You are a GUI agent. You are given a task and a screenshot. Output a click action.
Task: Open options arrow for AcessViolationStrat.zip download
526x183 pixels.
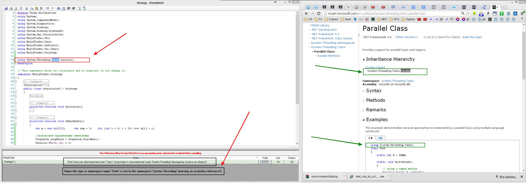(x=345, y=176)
